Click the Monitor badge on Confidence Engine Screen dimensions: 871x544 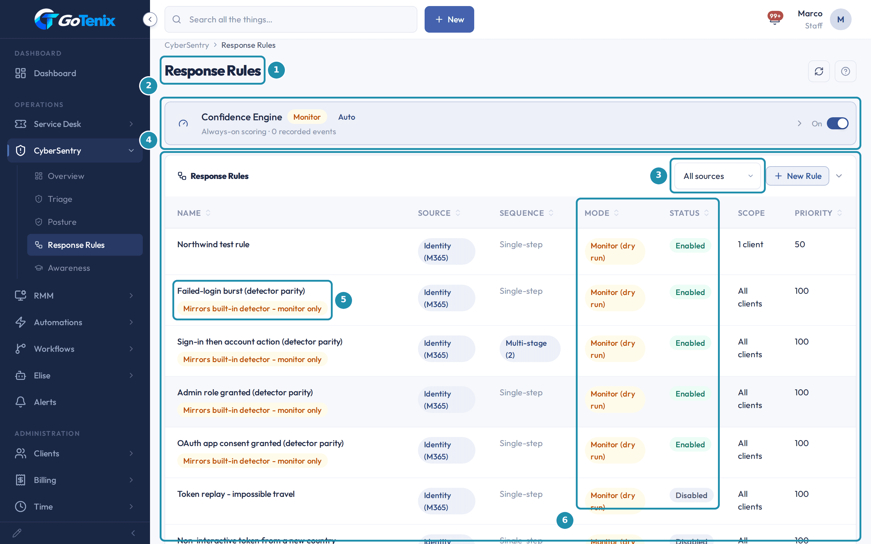(x=307, y=117)
